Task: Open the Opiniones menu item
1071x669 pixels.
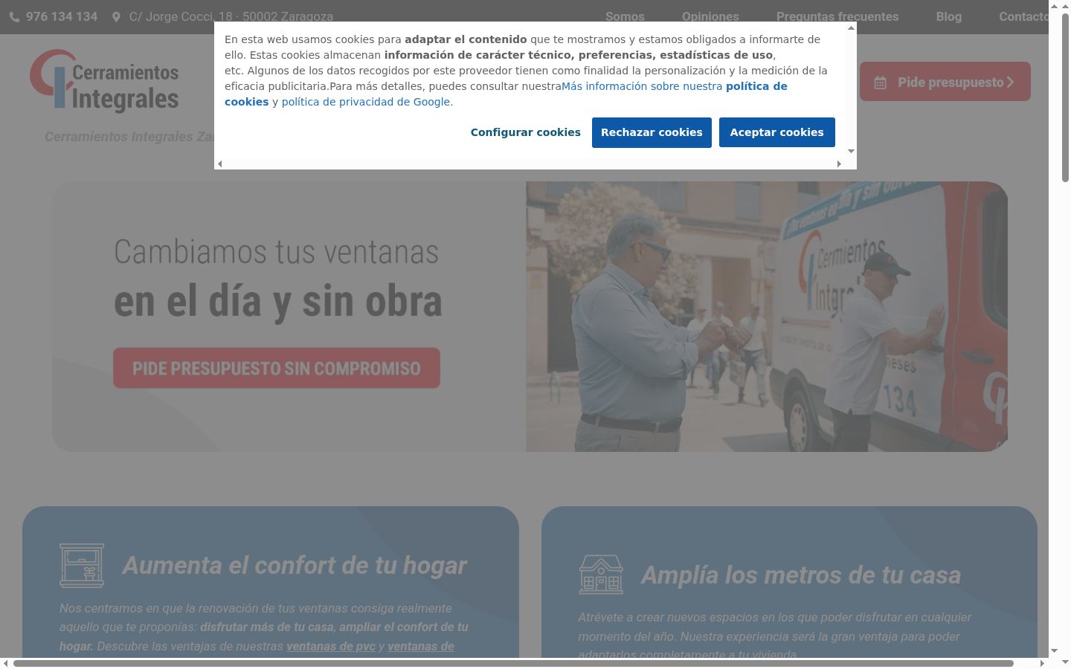Action: coord(710,16)
